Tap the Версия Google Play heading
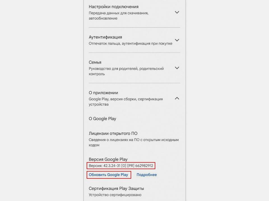Viewport: 269px width, 201px height. click(108, 159)
